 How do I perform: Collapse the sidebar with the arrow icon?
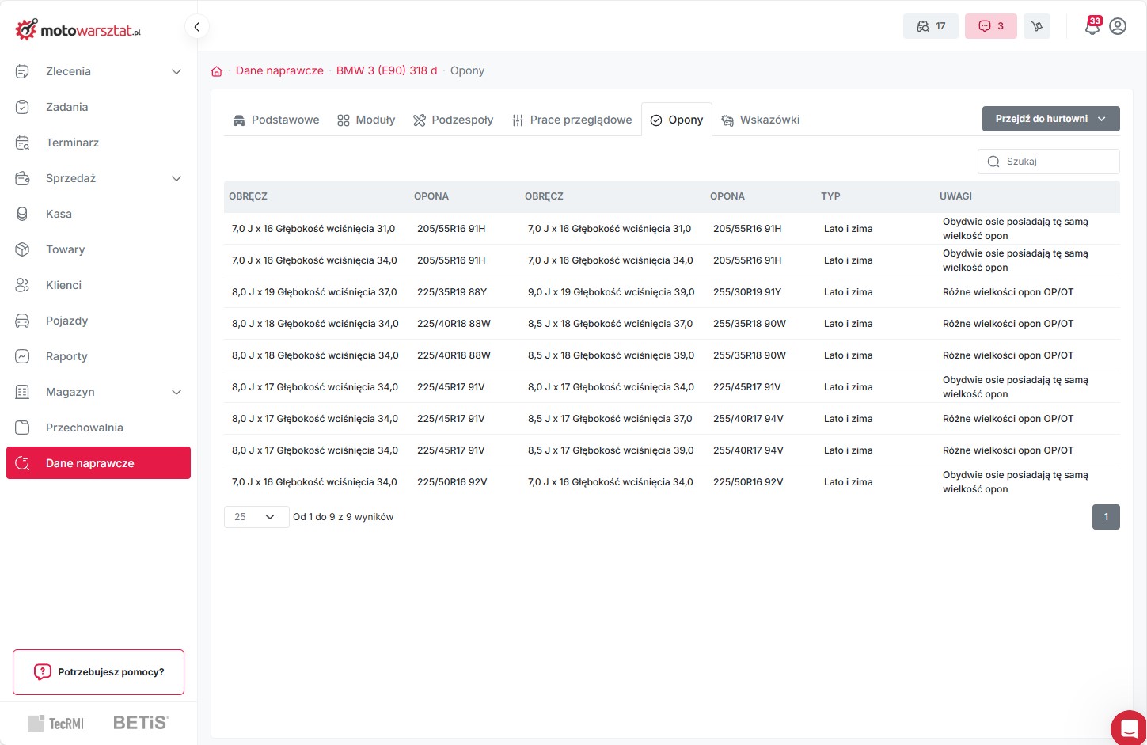pos(196,26)
